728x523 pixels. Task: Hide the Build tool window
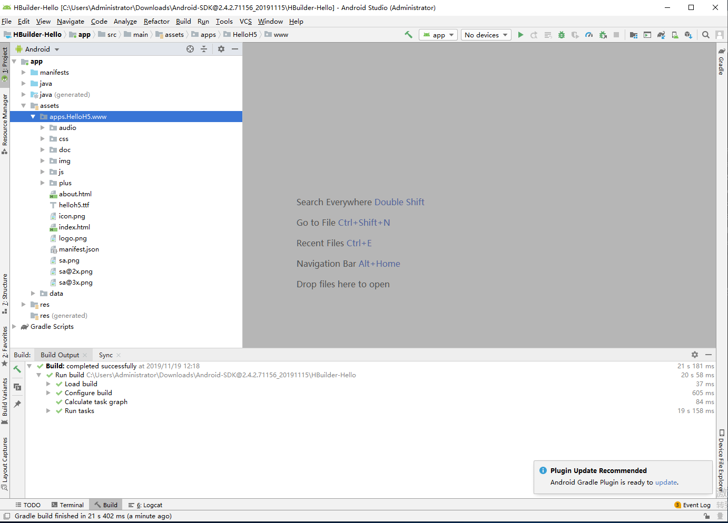[x=709, y=355]
